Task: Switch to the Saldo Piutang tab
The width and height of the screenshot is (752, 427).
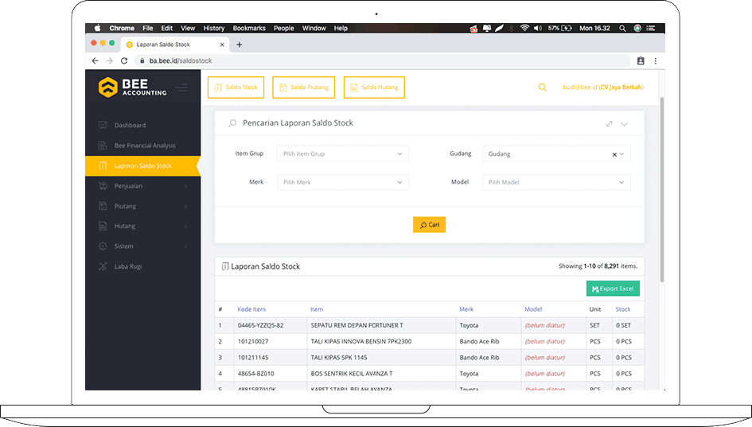Action: click(303, 87)
